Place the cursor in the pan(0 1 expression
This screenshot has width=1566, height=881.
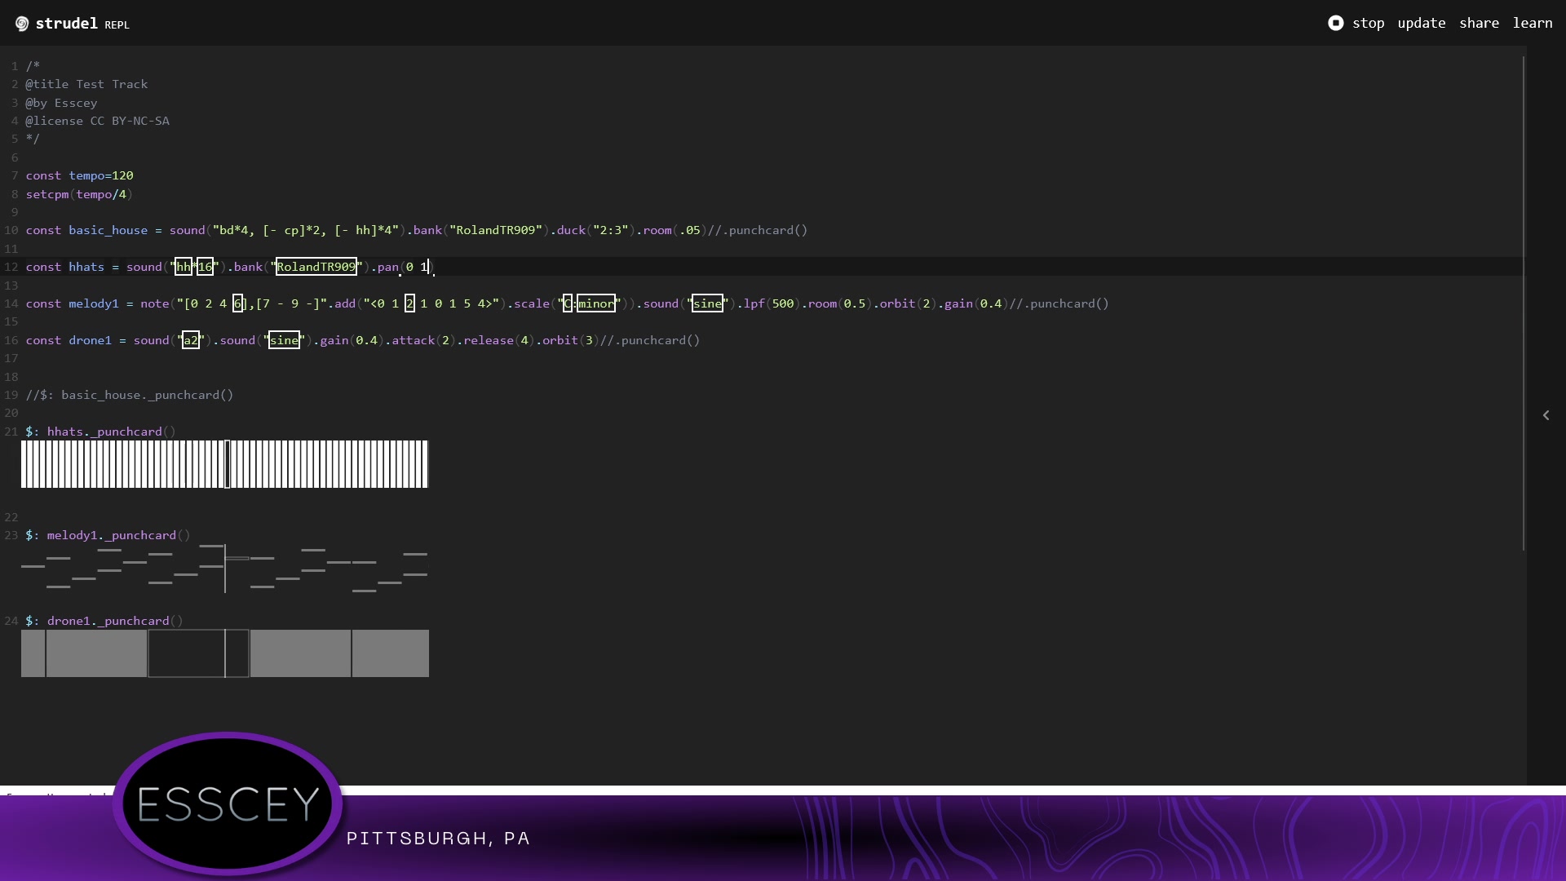click(x=416, y=267)
